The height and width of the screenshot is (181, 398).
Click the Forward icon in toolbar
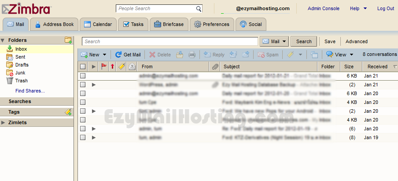[246, 55]
